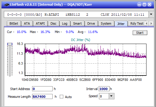Open the Log tab
The image size is (156, 107).
(65, 23)
